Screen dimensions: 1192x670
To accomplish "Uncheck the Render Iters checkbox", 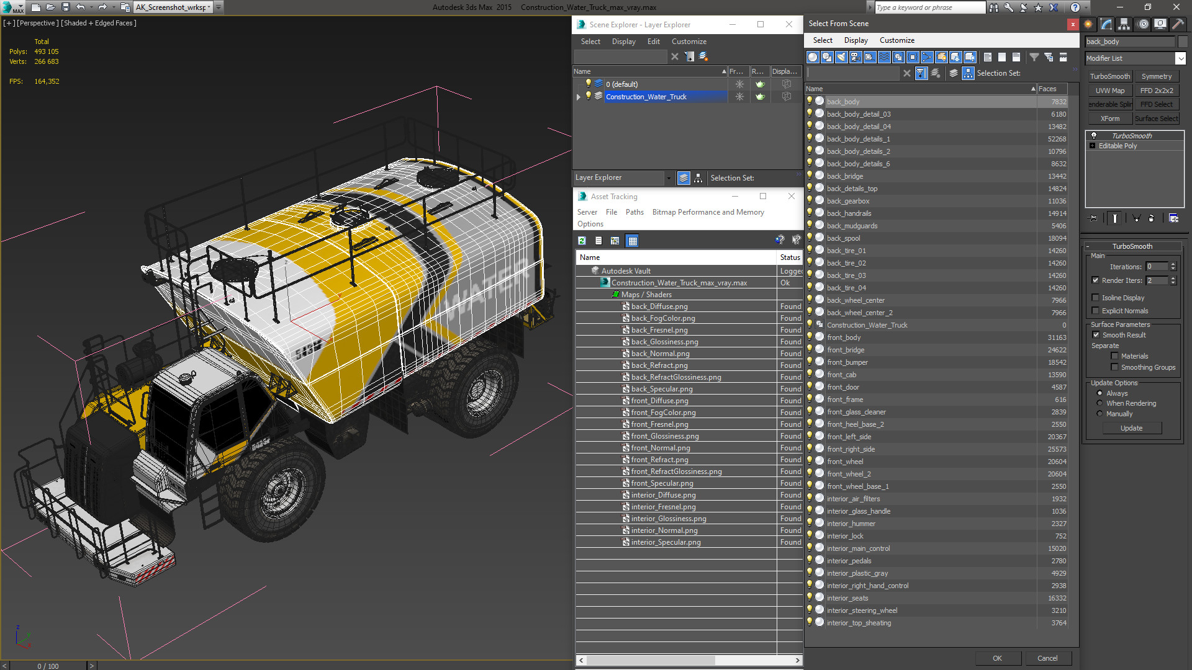I will tap(1096, 280).
